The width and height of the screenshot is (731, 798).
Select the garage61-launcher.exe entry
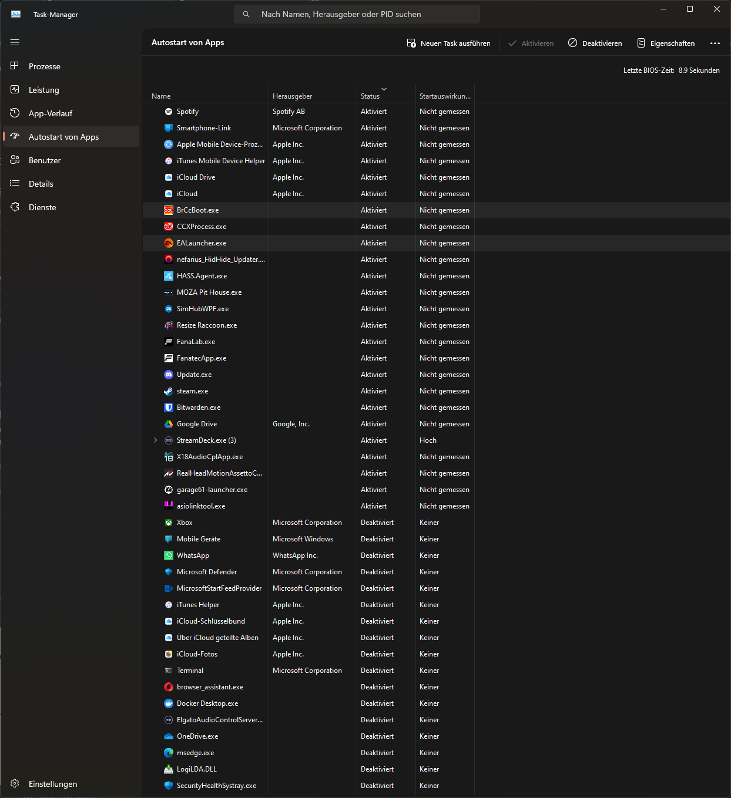click(x=437, y=490)
